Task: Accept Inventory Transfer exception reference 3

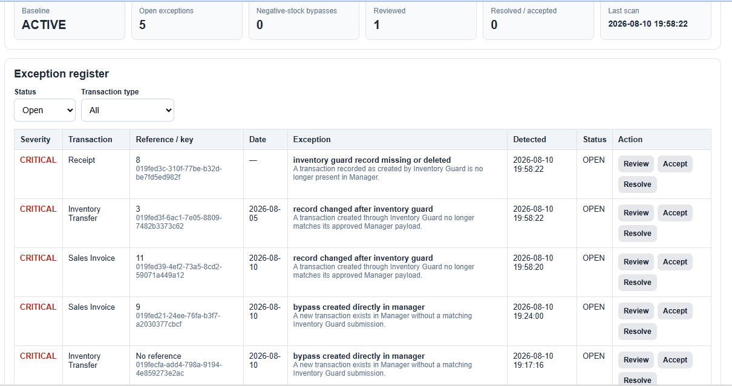Action: tap(675, 213)
